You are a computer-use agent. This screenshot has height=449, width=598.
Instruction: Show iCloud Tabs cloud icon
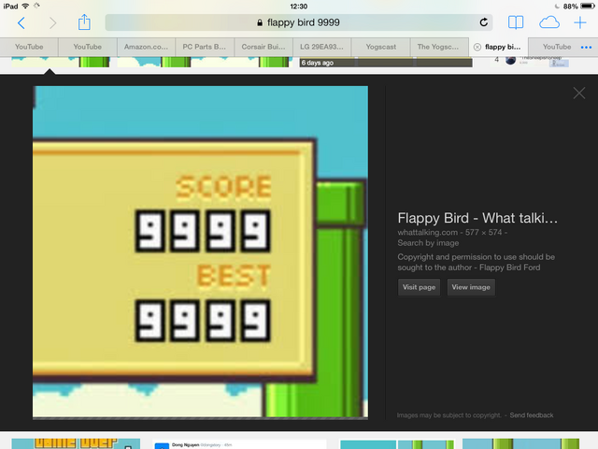click(x=549, y=22)
